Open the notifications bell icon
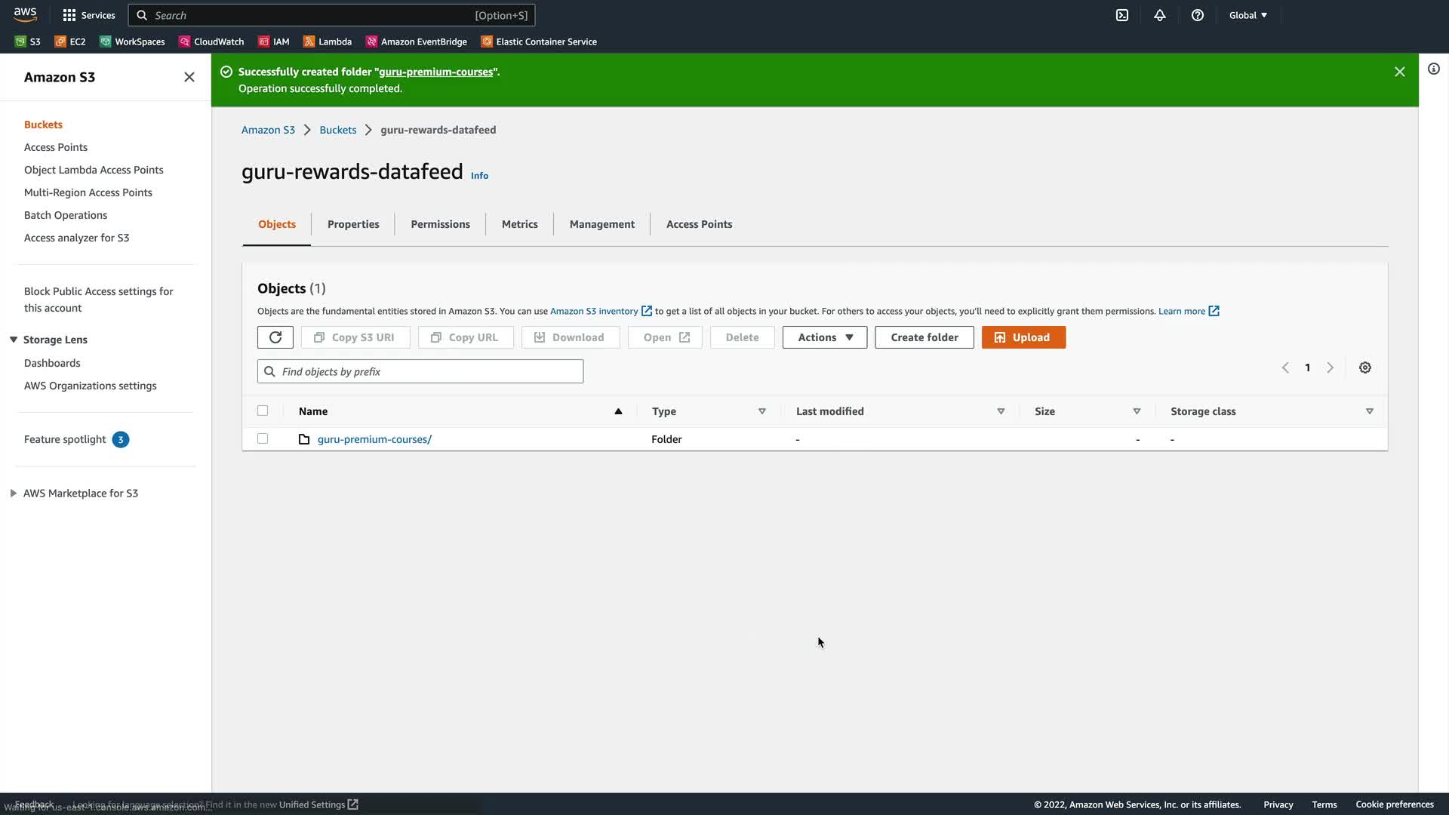Screen dimensions: 1449x815 1160,15
